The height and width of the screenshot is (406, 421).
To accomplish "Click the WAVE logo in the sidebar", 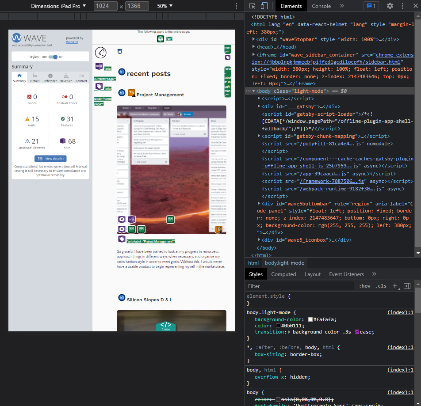I will 29,38.
